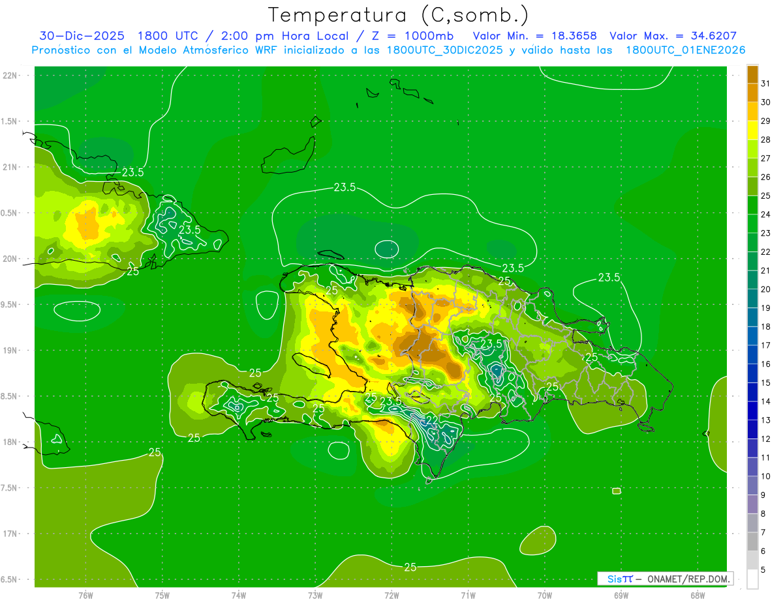Click the '76W' longitude axis label
This screenshot has width=783, height=604.
[x=85, y=596]
